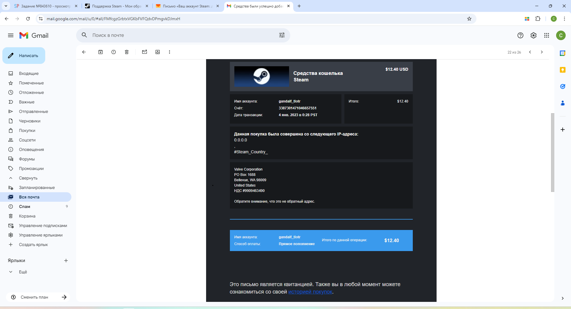Archive this email

click(101, 52)
